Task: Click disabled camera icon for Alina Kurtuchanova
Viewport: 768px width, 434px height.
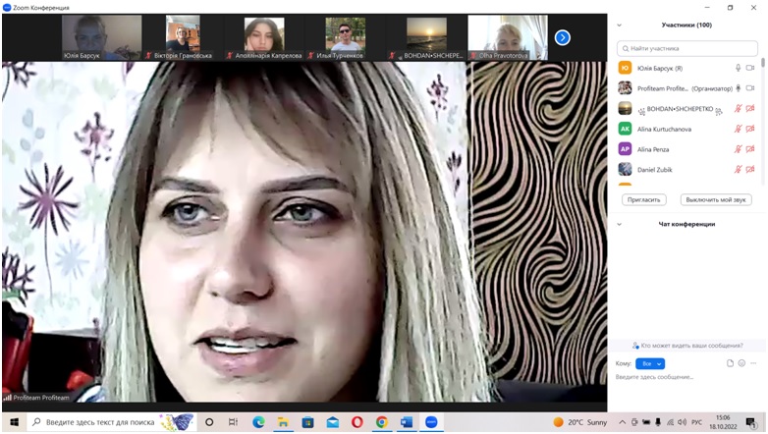Action: click(750, 129)
